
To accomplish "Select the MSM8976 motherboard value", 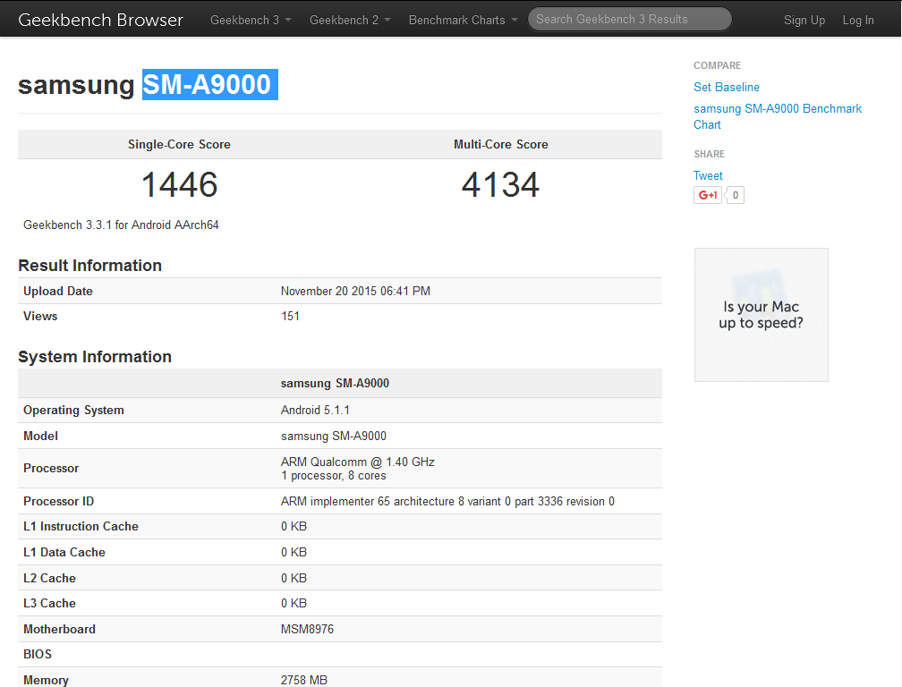I will tap(307, 629).
